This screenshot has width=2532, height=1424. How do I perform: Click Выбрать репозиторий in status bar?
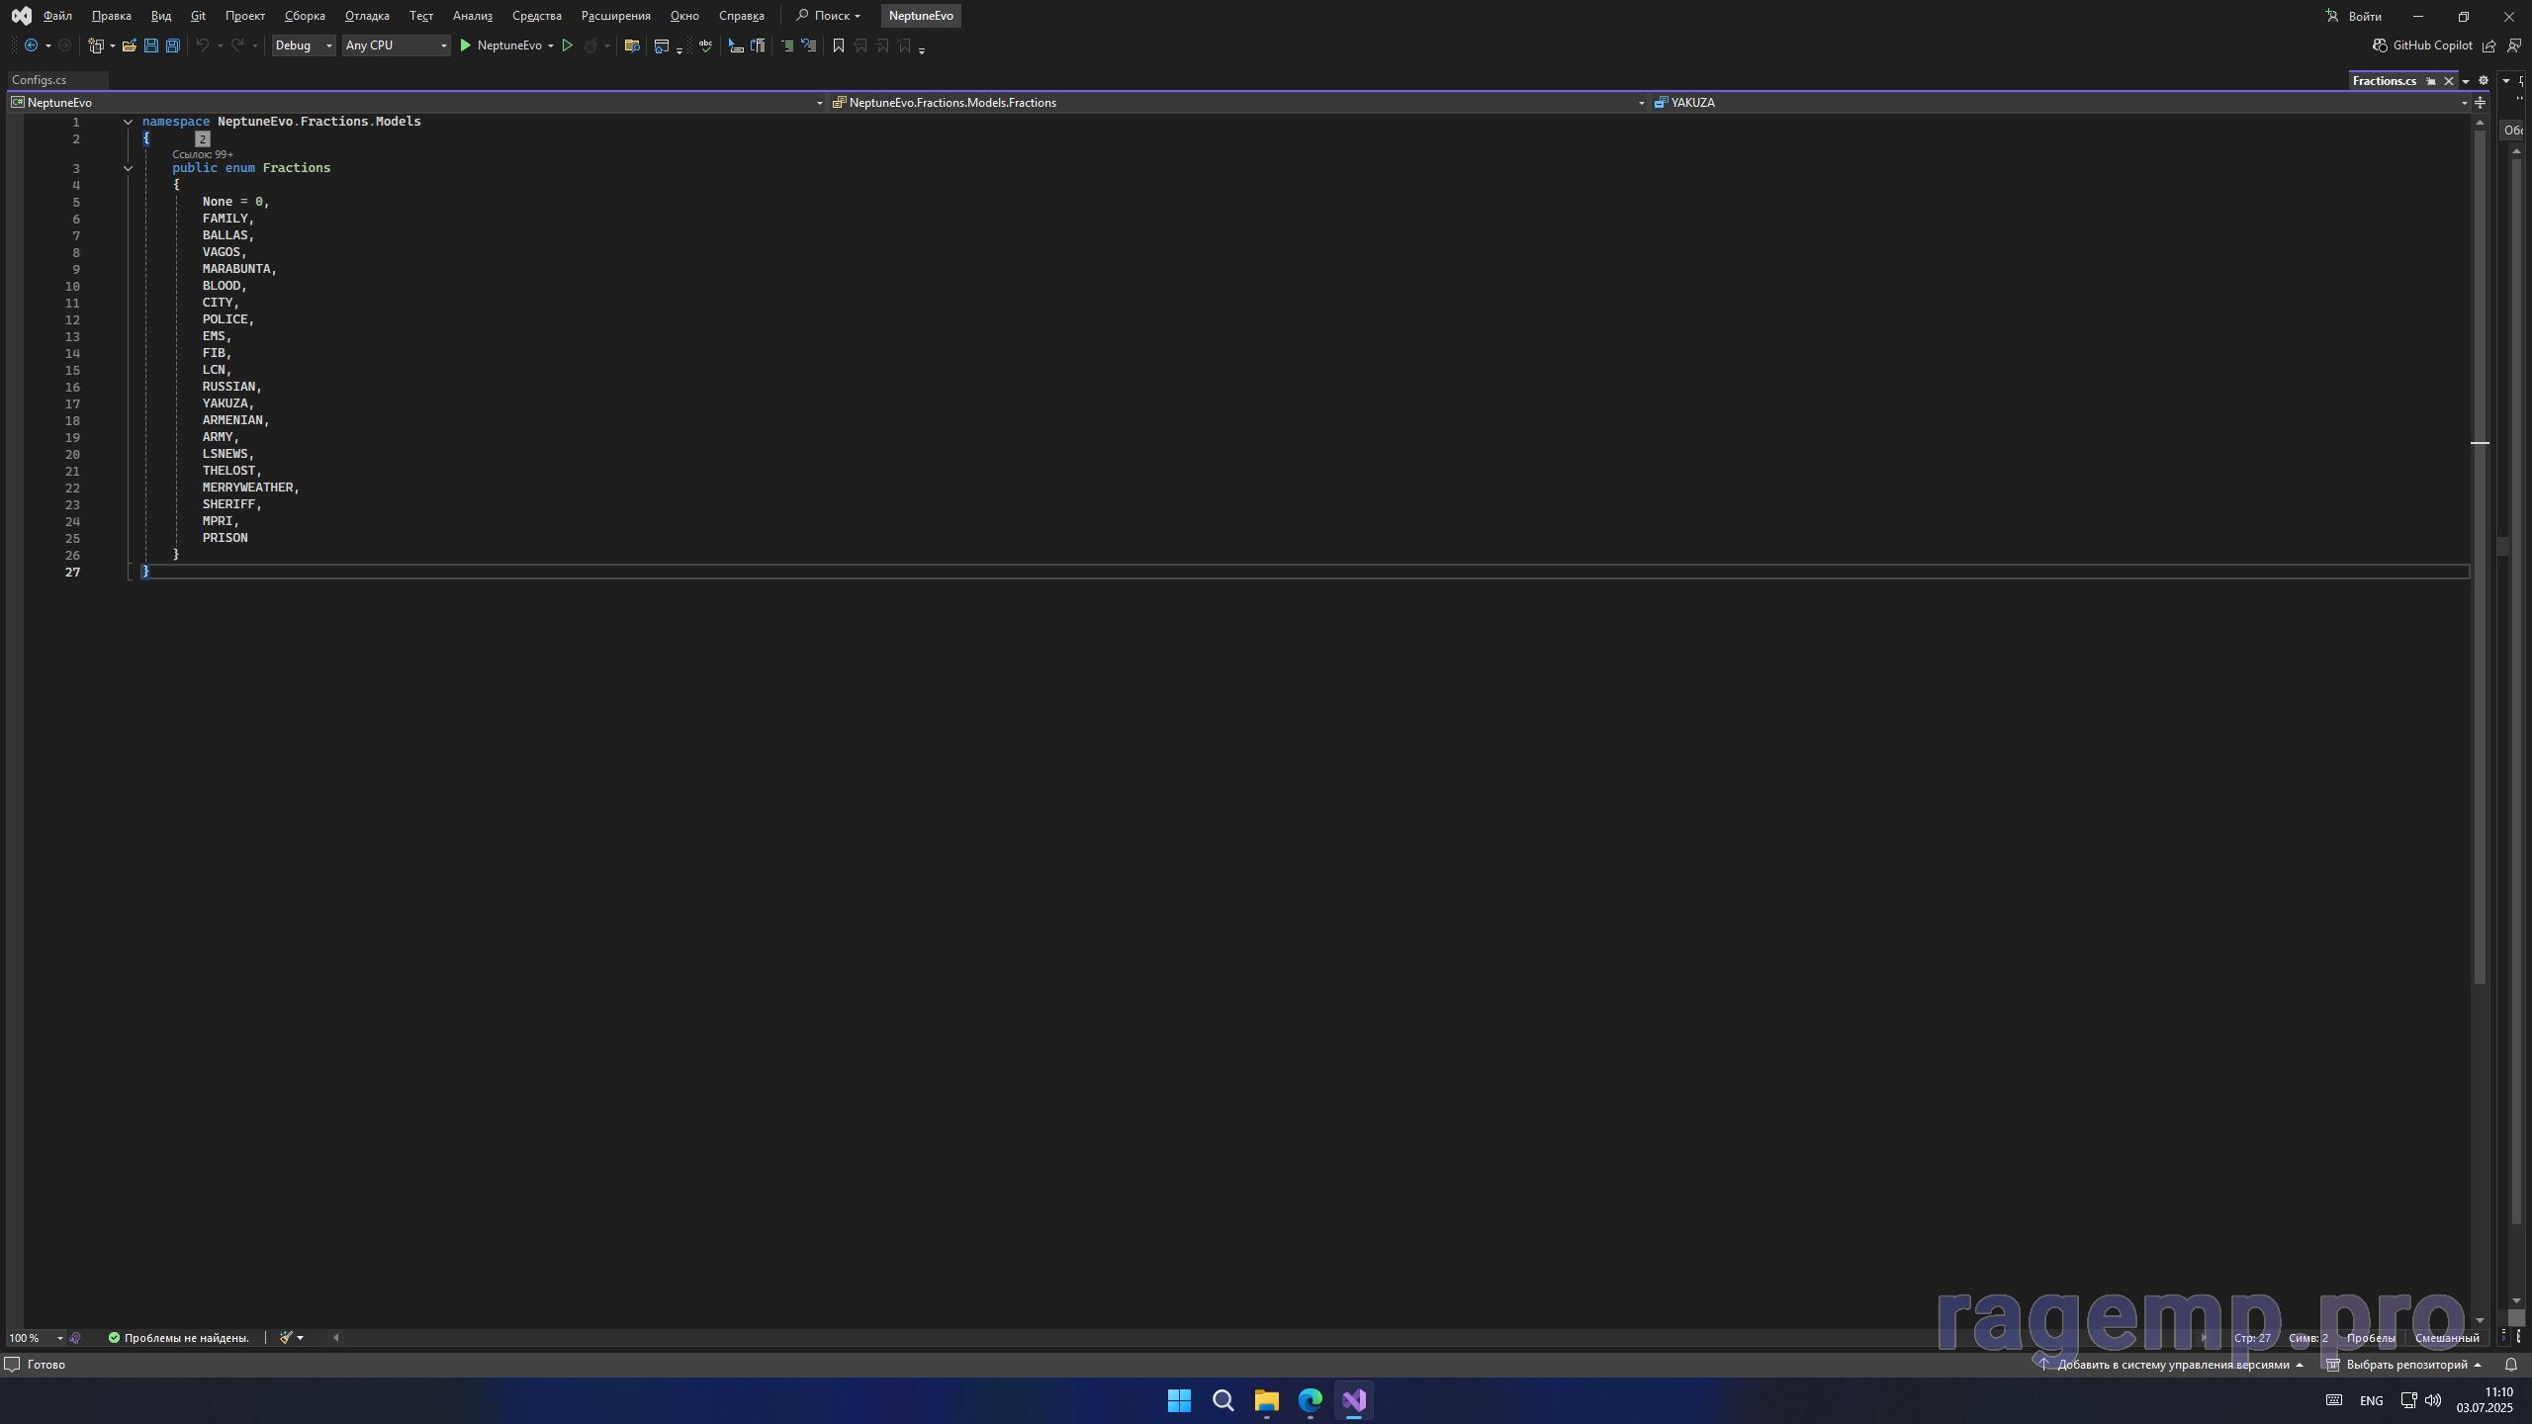[x=2405, y=1365]
